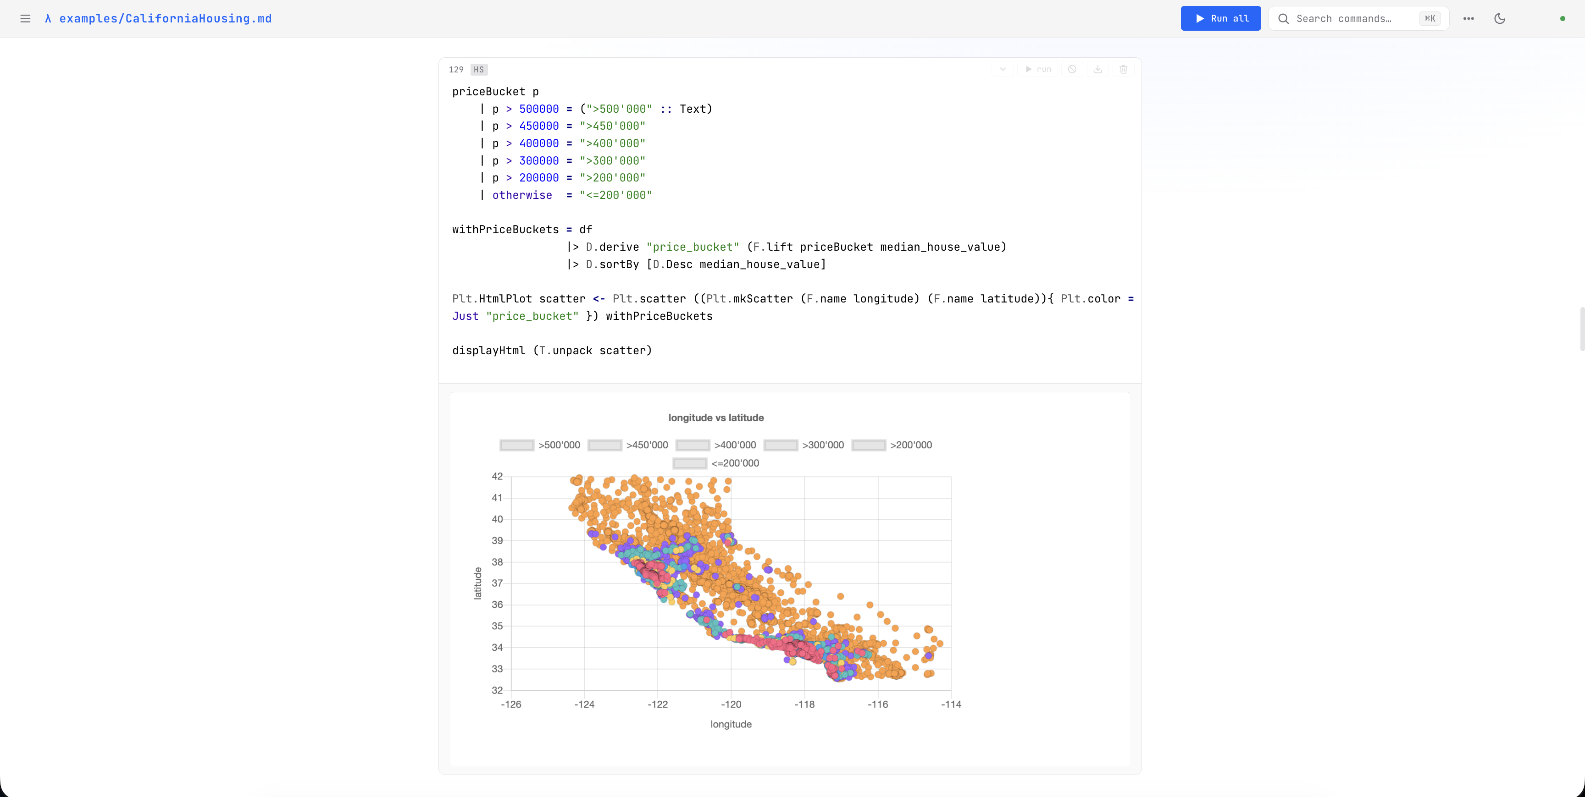Click the 'withPriceBuckets = df' line
Image resolution: width=1585 pixels, height=797 pixels.
522,229
